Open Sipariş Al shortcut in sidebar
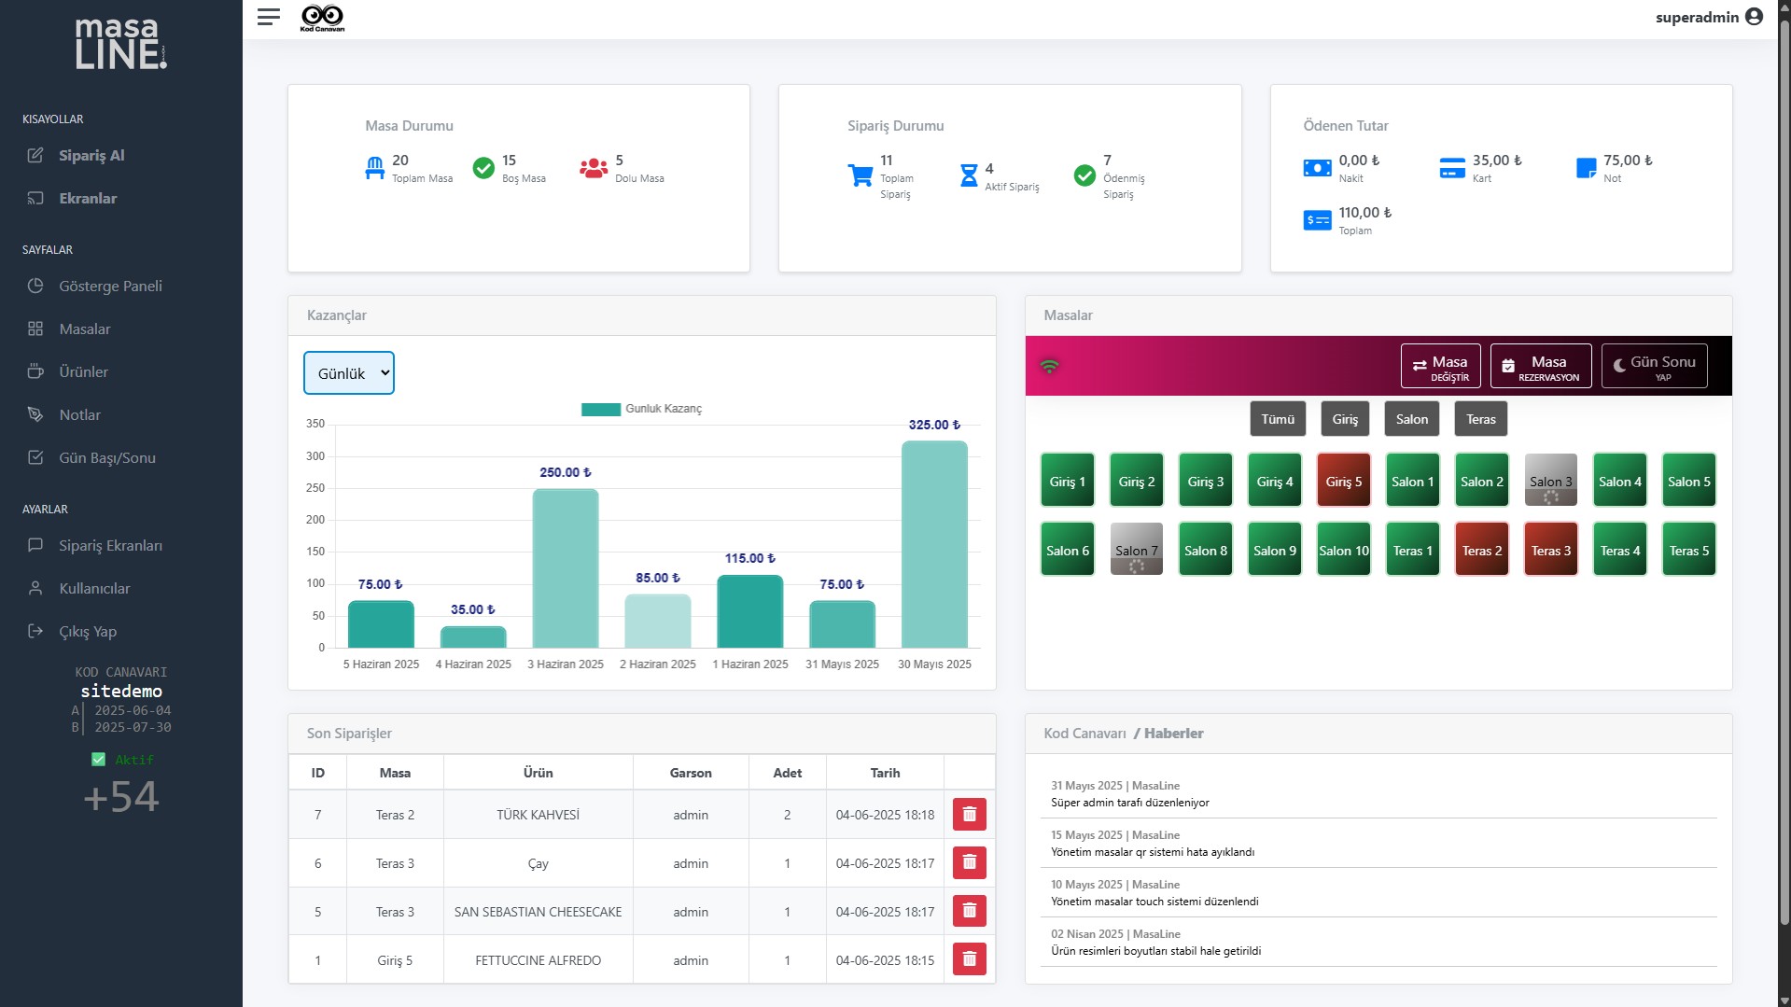This screenshot has width=1791, height=1007. [91, 155]
